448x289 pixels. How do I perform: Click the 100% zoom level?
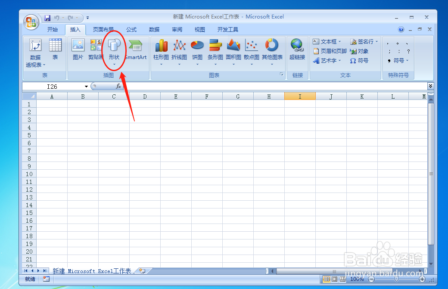click(x=357, y=279)
